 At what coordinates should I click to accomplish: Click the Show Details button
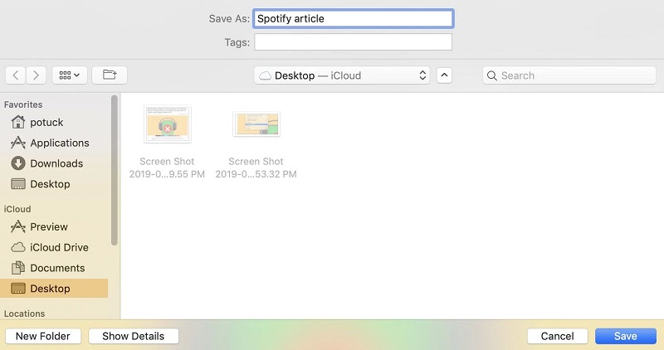coord(134,336)
